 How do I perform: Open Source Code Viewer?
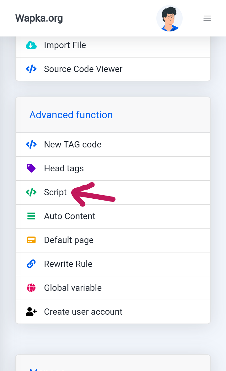point(83,69)
